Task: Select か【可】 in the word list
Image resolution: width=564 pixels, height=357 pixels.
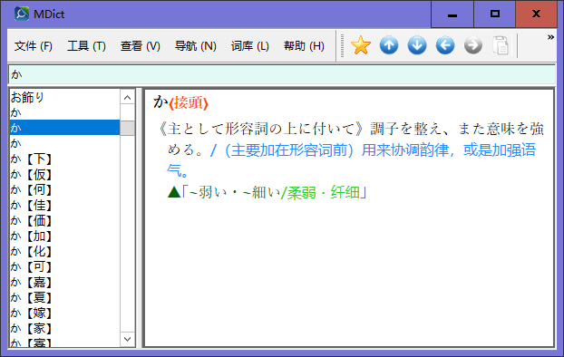Action: coord(64,266)
